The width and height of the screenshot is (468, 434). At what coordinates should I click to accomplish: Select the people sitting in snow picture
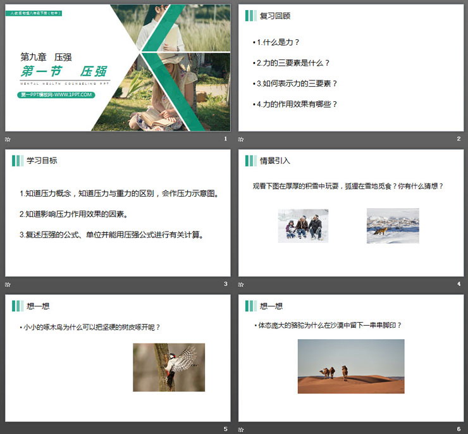tap(303, 226)
